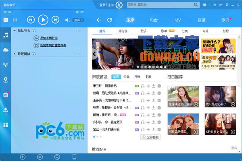Open the 好歌 sub-tab
Viewport: 242px width, 161px height.
pyautogui.click(x=226, y=31)
